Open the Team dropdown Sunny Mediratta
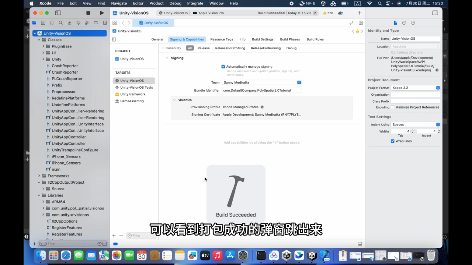The width and height of the screenshot is (472, 265). point(262,82)
